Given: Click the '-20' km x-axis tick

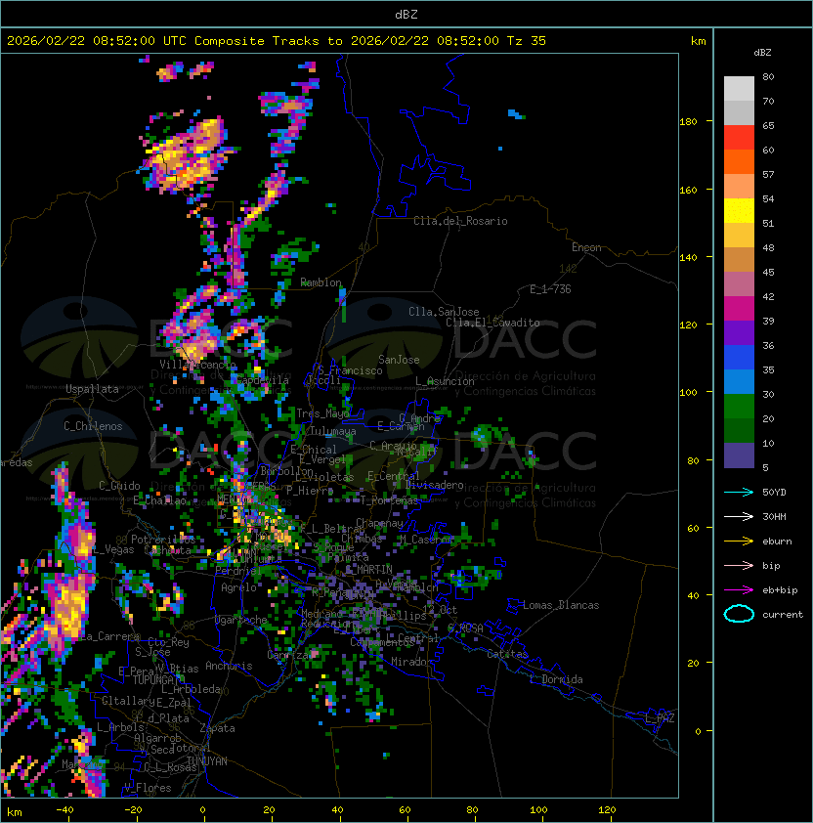Looking at the screenshot, I should (x=133, y=810).
